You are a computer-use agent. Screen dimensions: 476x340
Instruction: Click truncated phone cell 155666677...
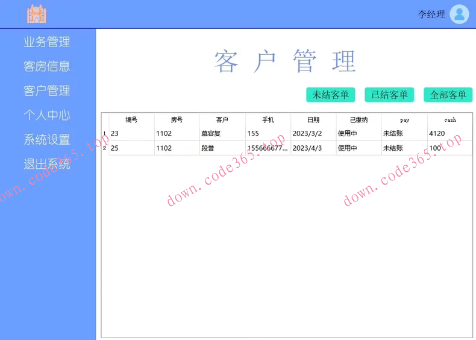tap(268, 148)
